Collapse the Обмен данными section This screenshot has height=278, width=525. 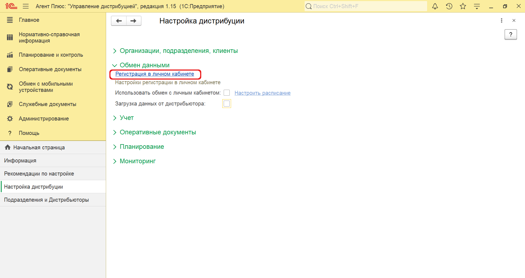[x=144, y=65]
